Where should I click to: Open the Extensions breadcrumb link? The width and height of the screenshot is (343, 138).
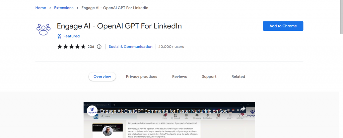(64, 8)
